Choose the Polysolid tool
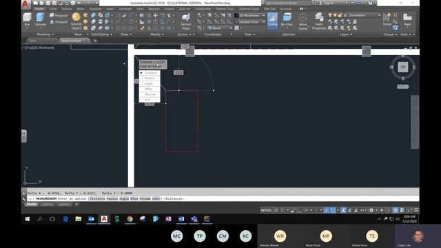The image size is (441, 248). (x=59, y=15)
